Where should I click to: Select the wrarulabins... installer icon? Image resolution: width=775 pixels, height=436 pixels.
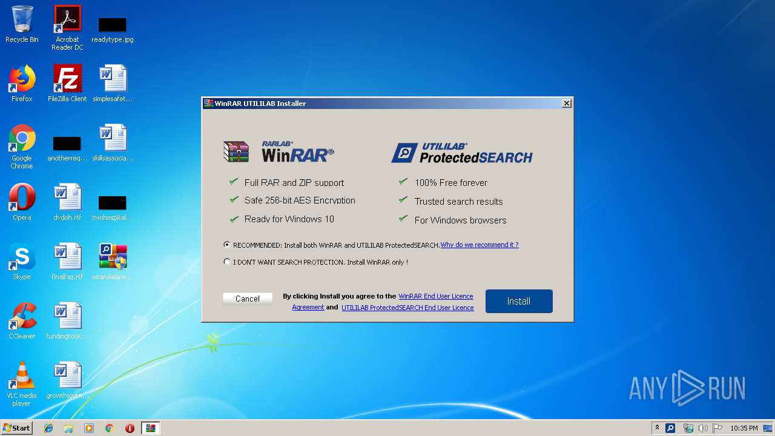pos(113,262)
